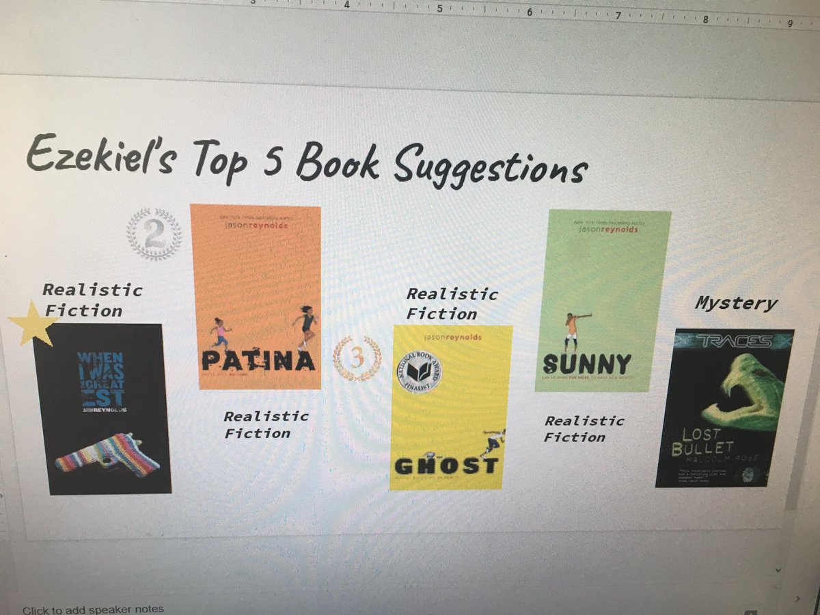This screenshot has height=615, width=820.
Task: Click the silver number 2 medal badge
Action: pos(154,234)
